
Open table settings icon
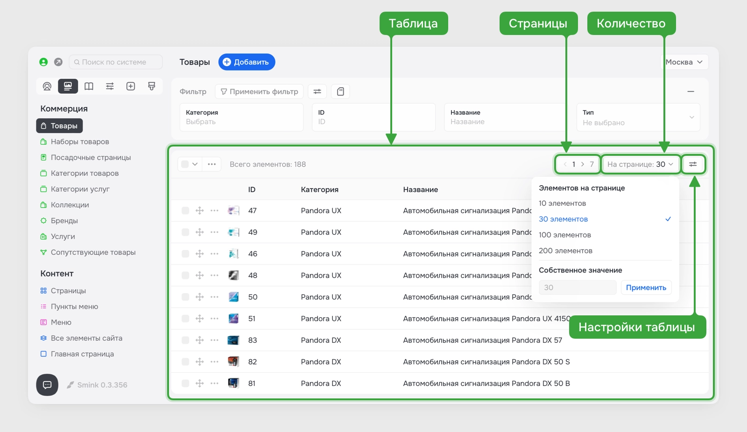coord(693,164)
